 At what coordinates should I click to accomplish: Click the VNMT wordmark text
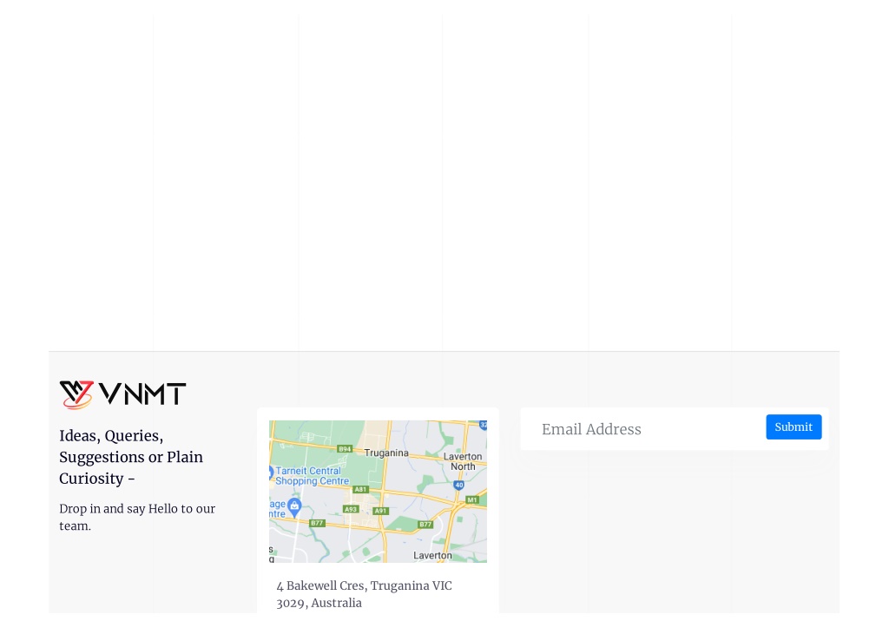click(x=142, y=393)
